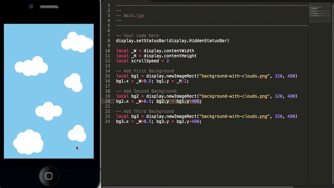Click the minimap in the editor corner

pos(319,13)
